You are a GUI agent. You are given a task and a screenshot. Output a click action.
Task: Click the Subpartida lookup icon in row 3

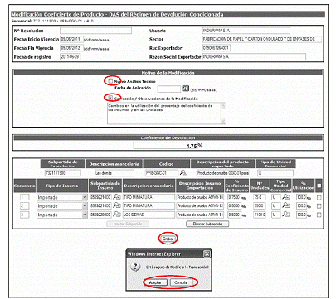coord(117,215)
